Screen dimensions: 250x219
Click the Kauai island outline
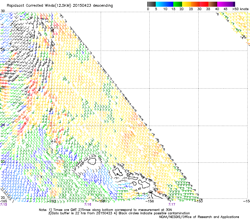[92, 161]
